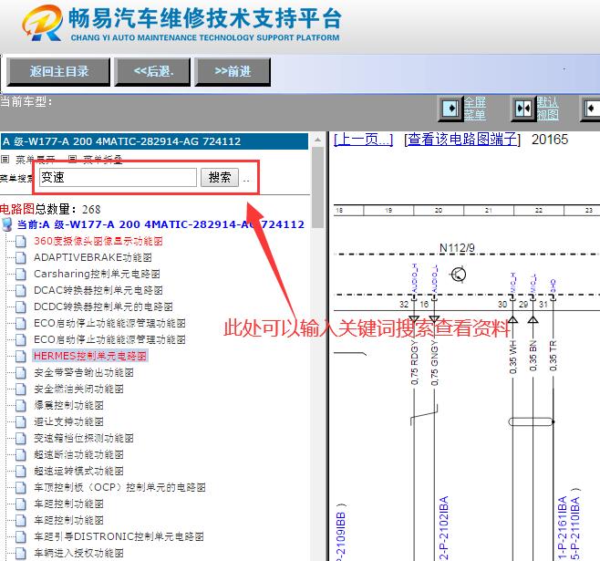Click the document icon of DCAC转换器控制单元电路图

point(21,291)
